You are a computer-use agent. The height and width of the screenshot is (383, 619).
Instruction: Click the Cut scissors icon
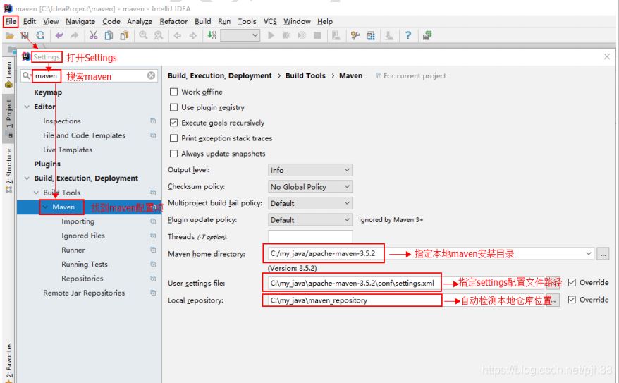93,35
